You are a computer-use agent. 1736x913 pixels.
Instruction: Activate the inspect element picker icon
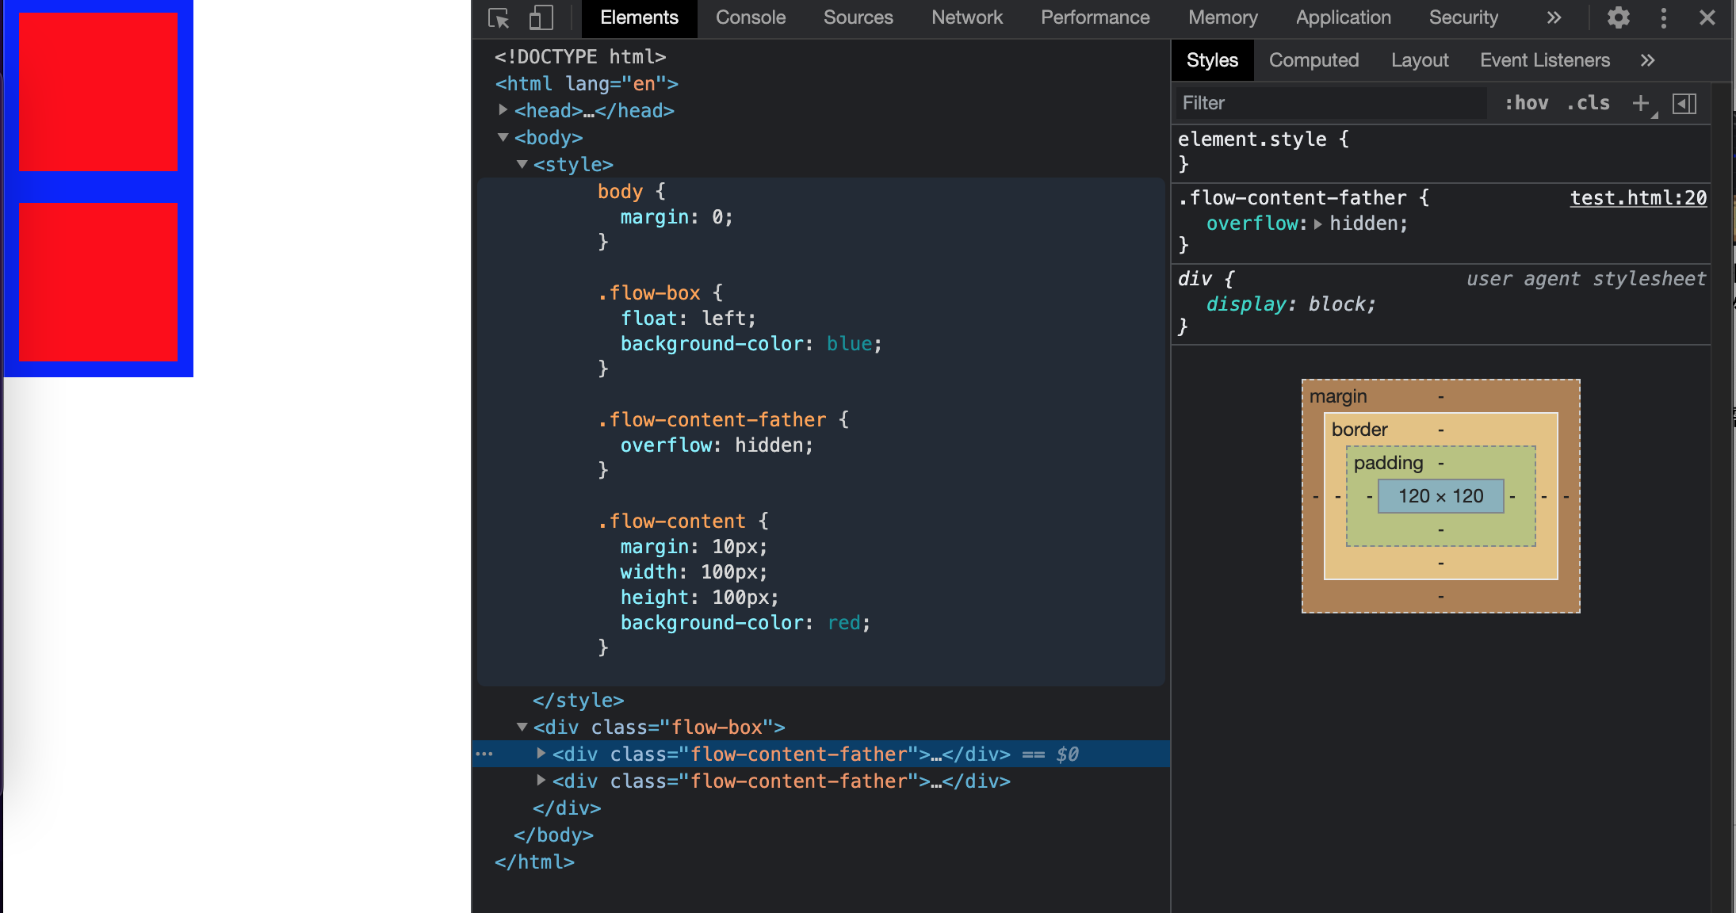[499, 17]
